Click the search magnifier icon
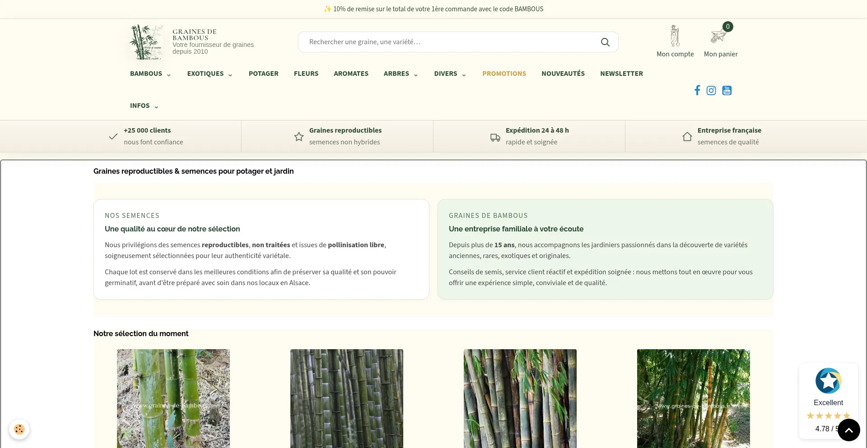This screenshot has width=867, height=448. point(605,42)
